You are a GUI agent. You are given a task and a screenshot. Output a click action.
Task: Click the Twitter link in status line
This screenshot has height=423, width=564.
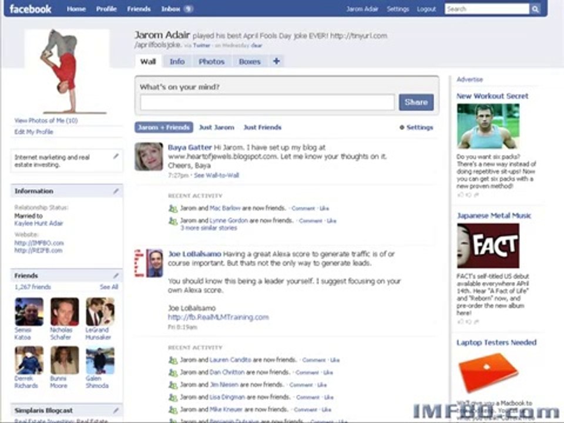[202, 45]
